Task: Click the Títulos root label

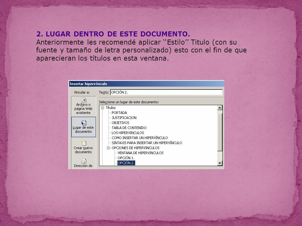Action: [x=110, y=108]
